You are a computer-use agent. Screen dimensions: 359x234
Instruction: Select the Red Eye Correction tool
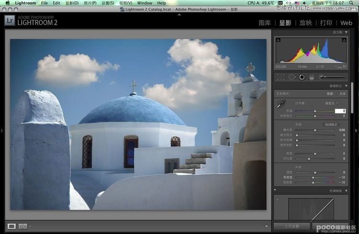[x=302, y=77]
